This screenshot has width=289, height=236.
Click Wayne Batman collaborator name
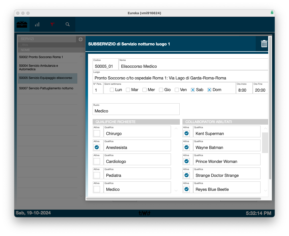coord(227,145)
